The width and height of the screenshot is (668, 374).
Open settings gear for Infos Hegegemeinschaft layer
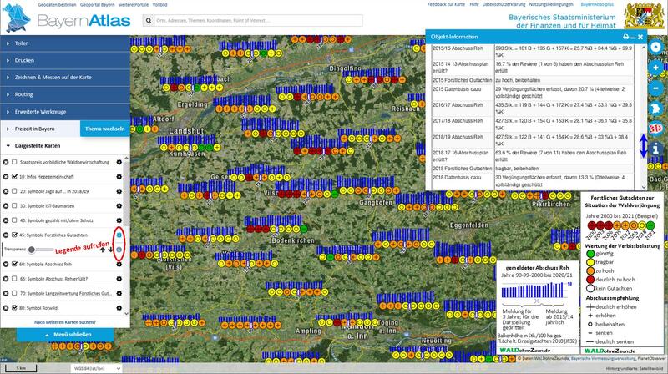pyautogui.click(x=119, y=179)
